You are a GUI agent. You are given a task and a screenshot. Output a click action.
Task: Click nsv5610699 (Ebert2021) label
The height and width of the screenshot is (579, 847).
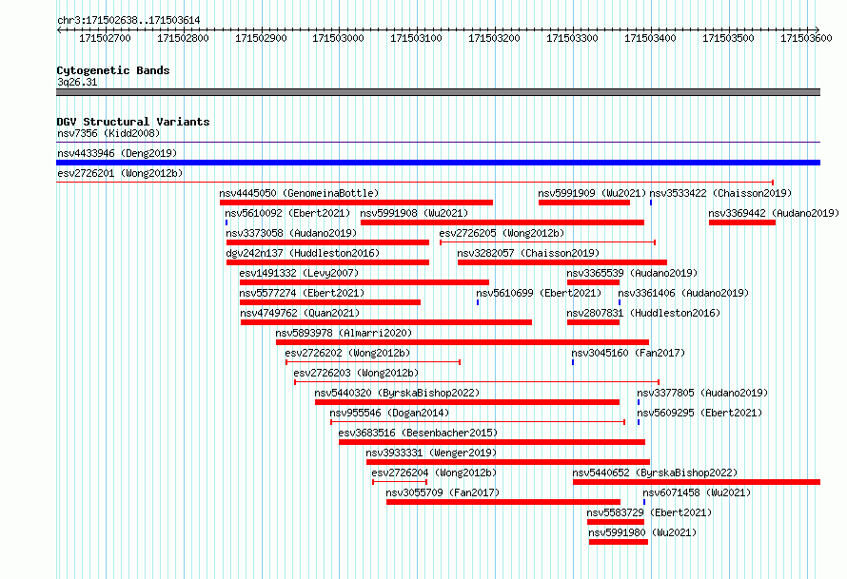[x=539, y=293]
